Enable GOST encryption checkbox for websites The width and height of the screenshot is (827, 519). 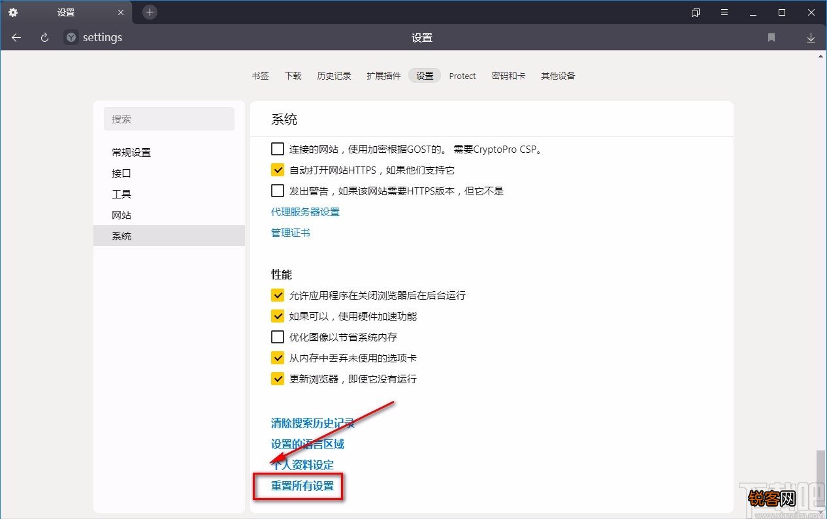(278, 149)
